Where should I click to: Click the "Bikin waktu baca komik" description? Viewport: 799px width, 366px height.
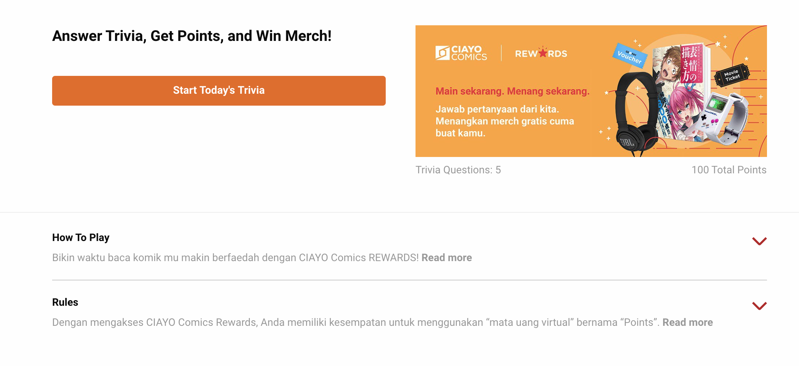[235, 258]
